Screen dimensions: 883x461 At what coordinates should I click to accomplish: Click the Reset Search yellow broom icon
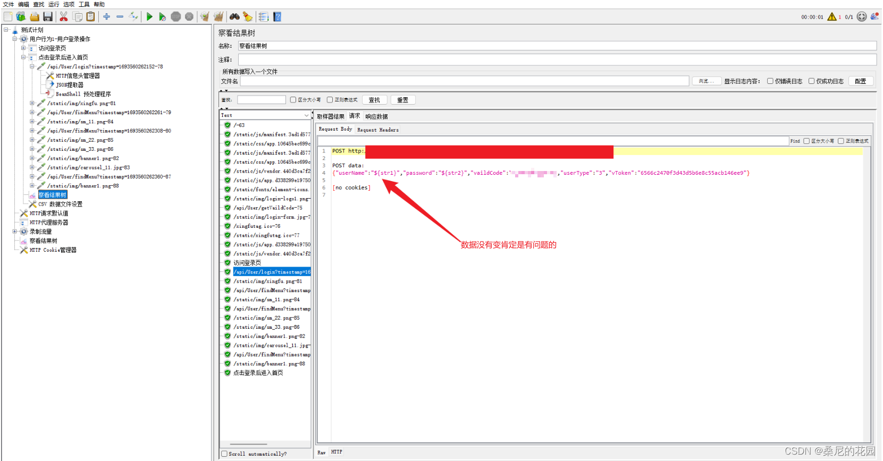(x=248, y=17)
